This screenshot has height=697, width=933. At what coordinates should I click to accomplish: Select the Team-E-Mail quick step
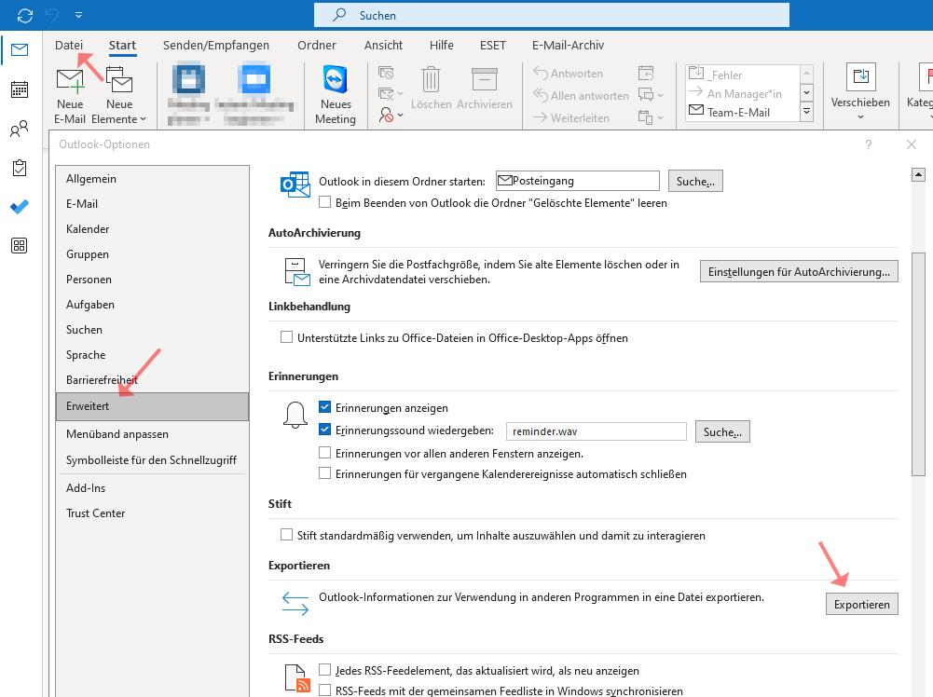[x=743, y=112]
